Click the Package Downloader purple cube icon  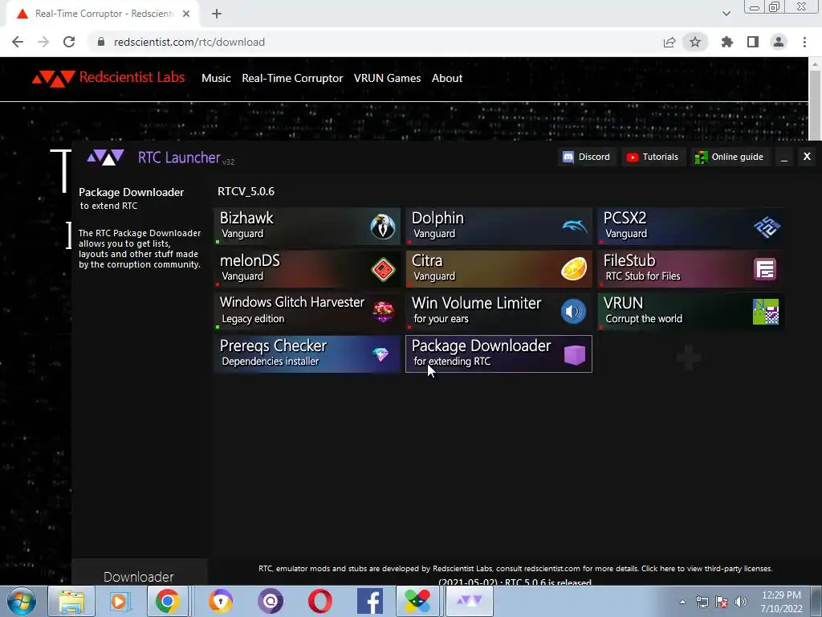click(x=575, y=354)
